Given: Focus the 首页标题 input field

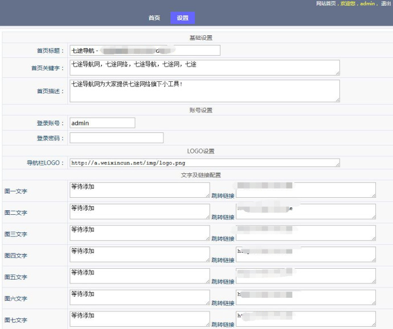Looking at the screenshot, I should click(145, 50).
